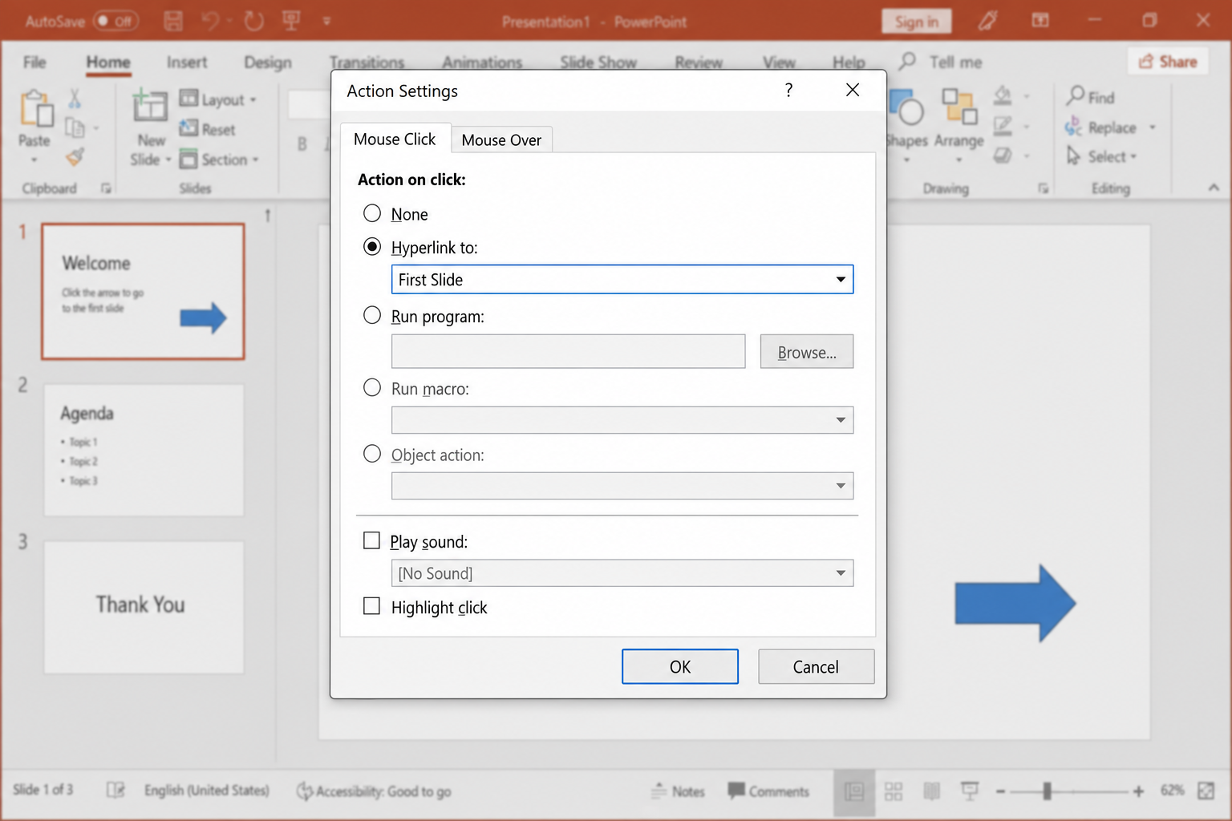Click the Share button
Screen dimensions: 1232x821
1168,62
